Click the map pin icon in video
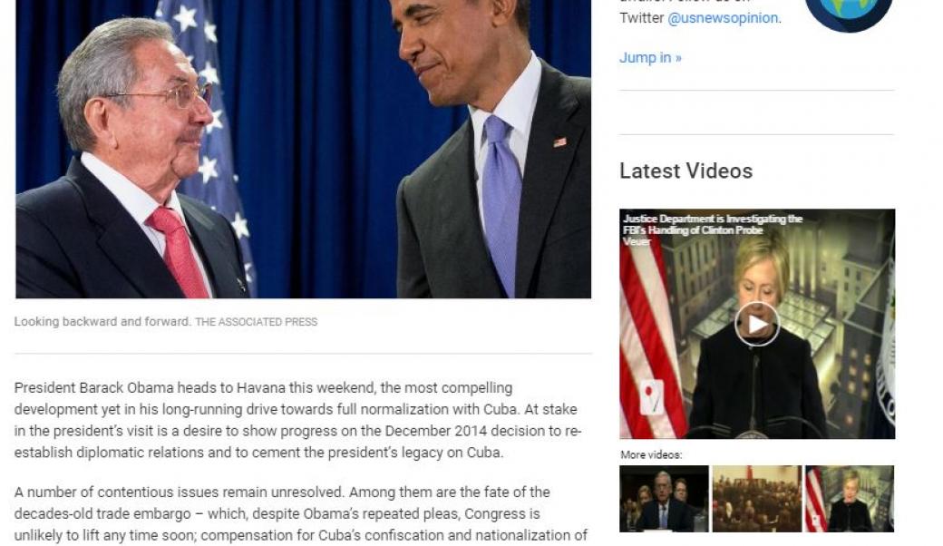 pyautogui.click(x=651, y=397)
